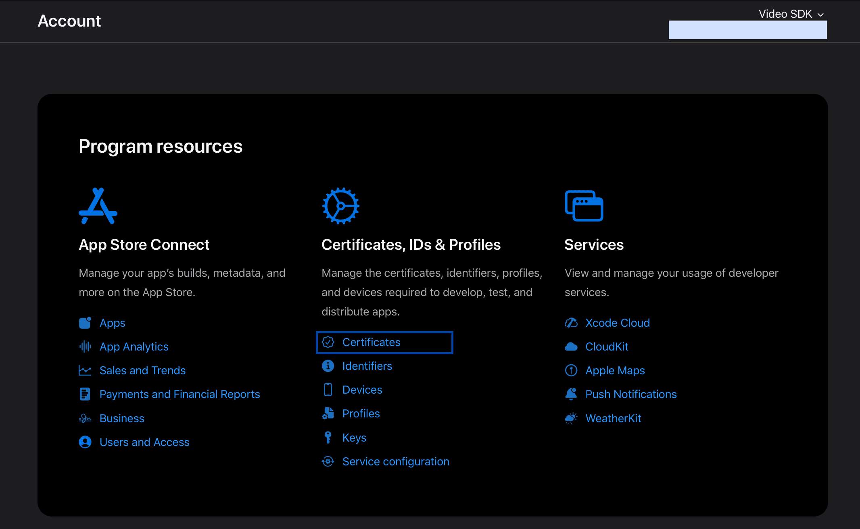Click the CloudKit cloud icon
Screen dimensions: 860x529
tap(571, 346)
